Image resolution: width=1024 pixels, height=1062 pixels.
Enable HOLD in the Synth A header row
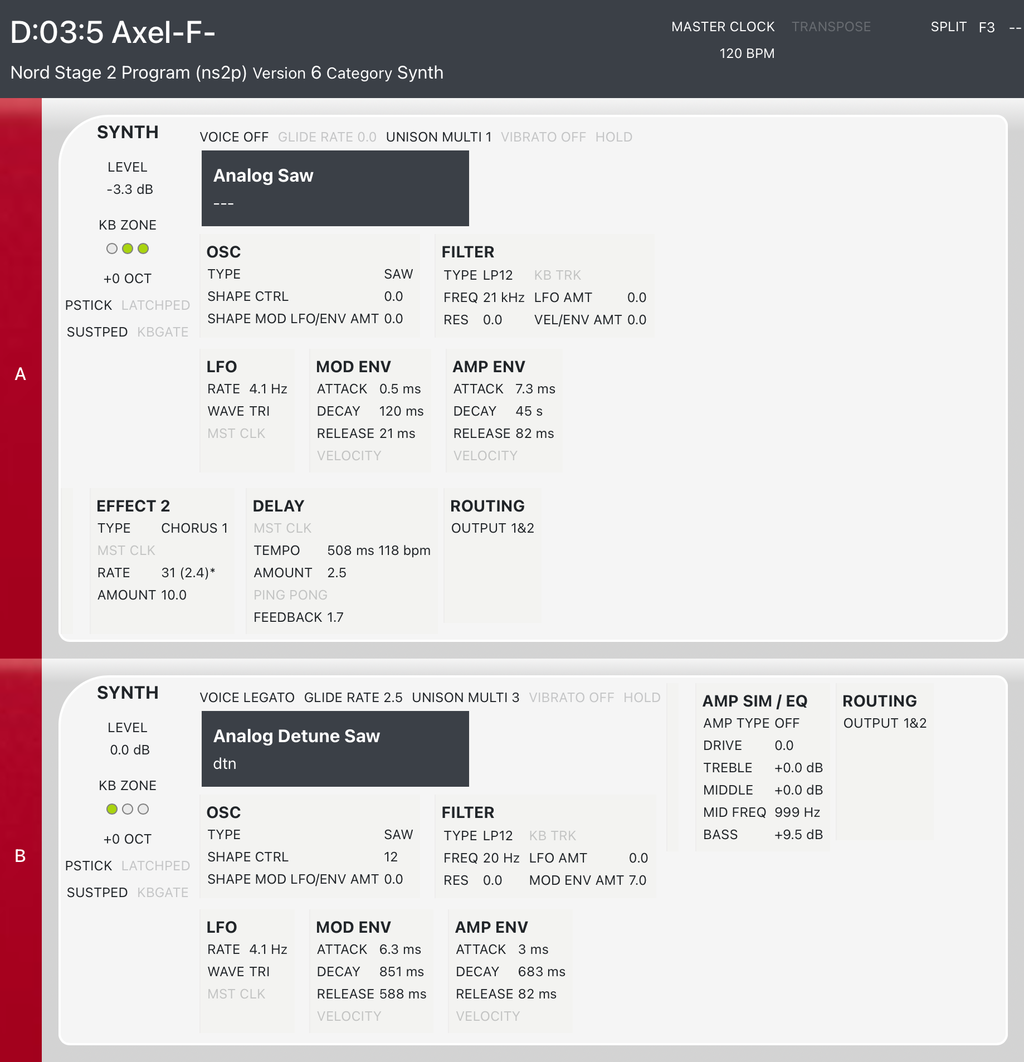pos(613,137)
